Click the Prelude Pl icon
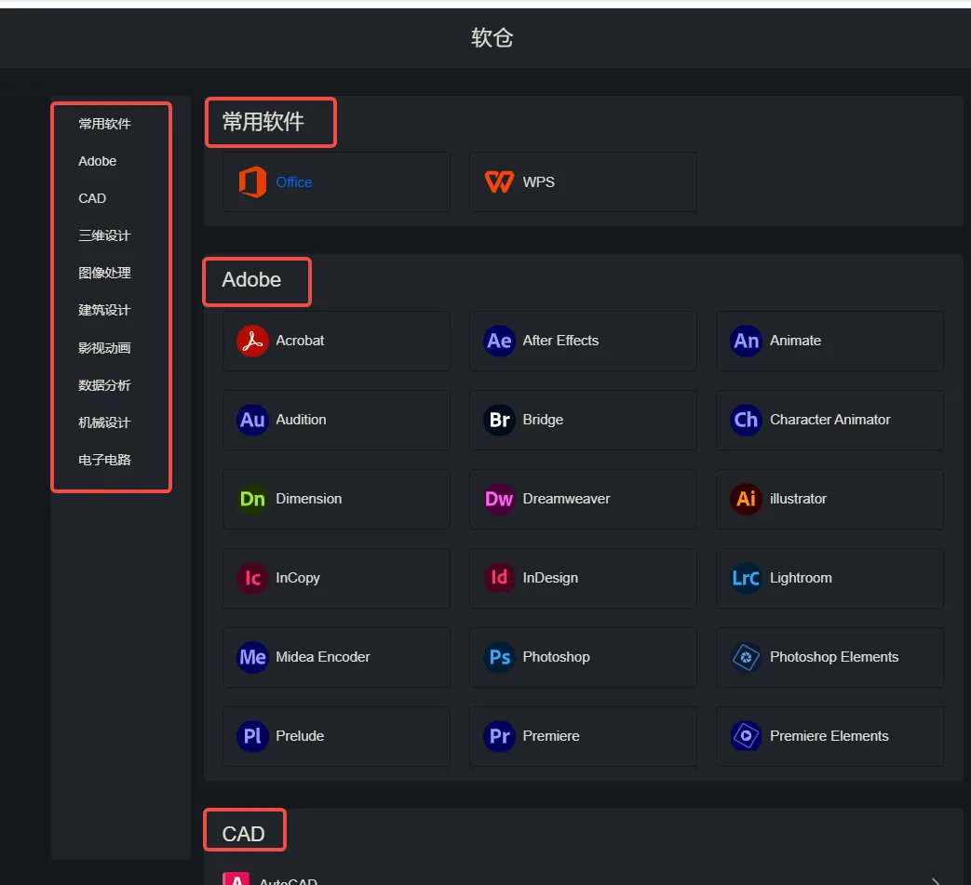The height and width of the screenshot is (885, 971). 252,736
